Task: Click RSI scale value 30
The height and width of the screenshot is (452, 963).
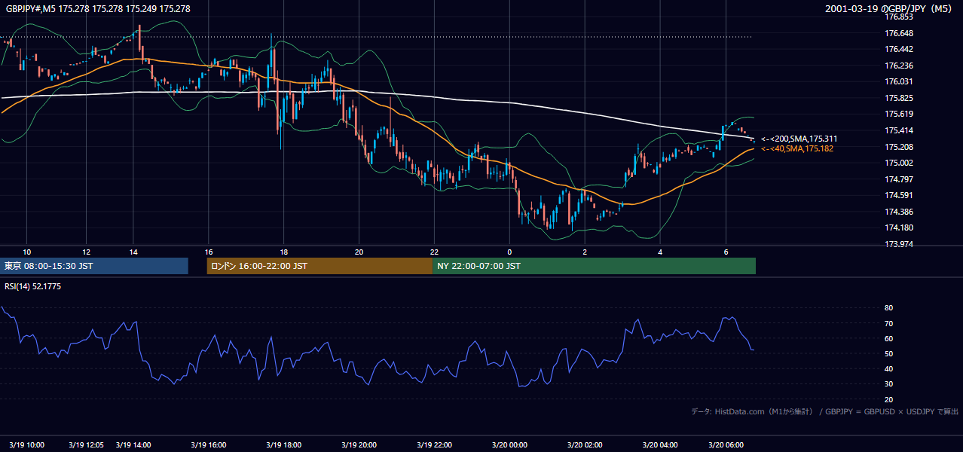Action: pyautogui.click(x=888, y=384)
